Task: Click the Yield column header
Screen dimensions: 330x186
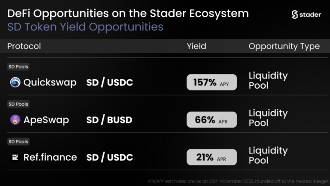Action: coord(197,46)
